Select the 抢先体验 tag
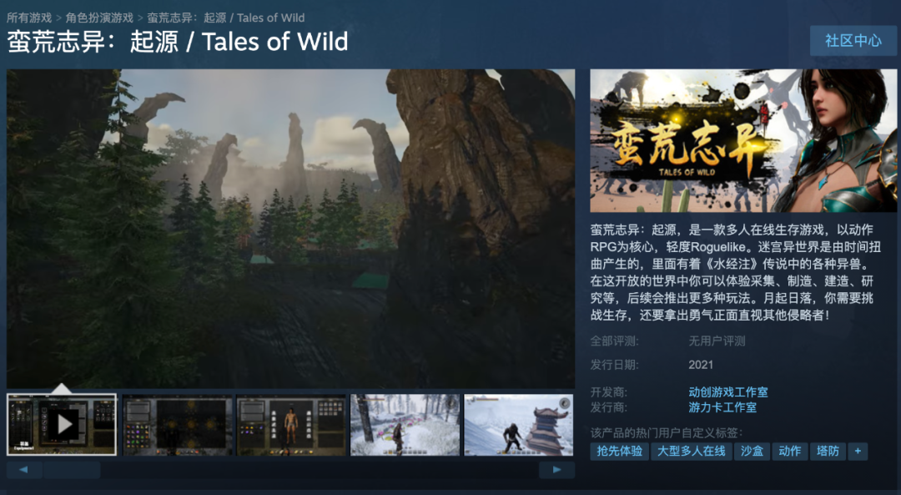 click(x=619, y=452)
